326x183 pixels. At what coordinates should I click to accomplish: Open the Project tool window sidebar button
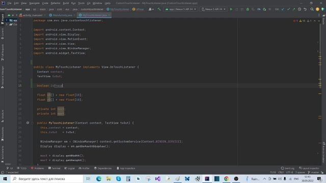(2, 19)
